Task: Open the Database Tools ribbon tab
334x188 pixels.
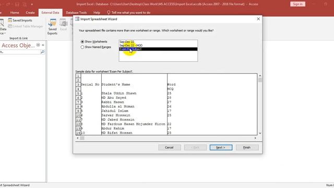Action: [76, 13]
